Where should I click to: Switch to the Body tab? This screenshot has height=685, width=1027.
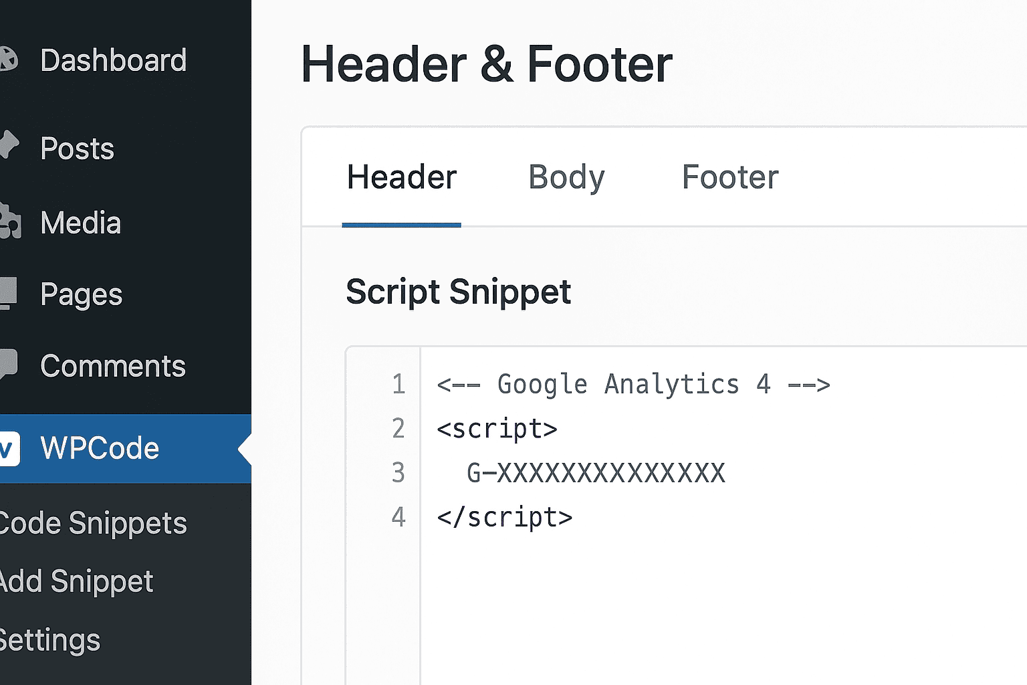coord(566,177)
